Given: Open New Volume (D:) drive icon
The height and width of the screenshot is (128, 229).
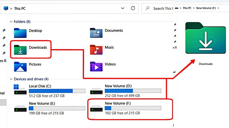Looking at the screenshot, I should coord(96,91).
